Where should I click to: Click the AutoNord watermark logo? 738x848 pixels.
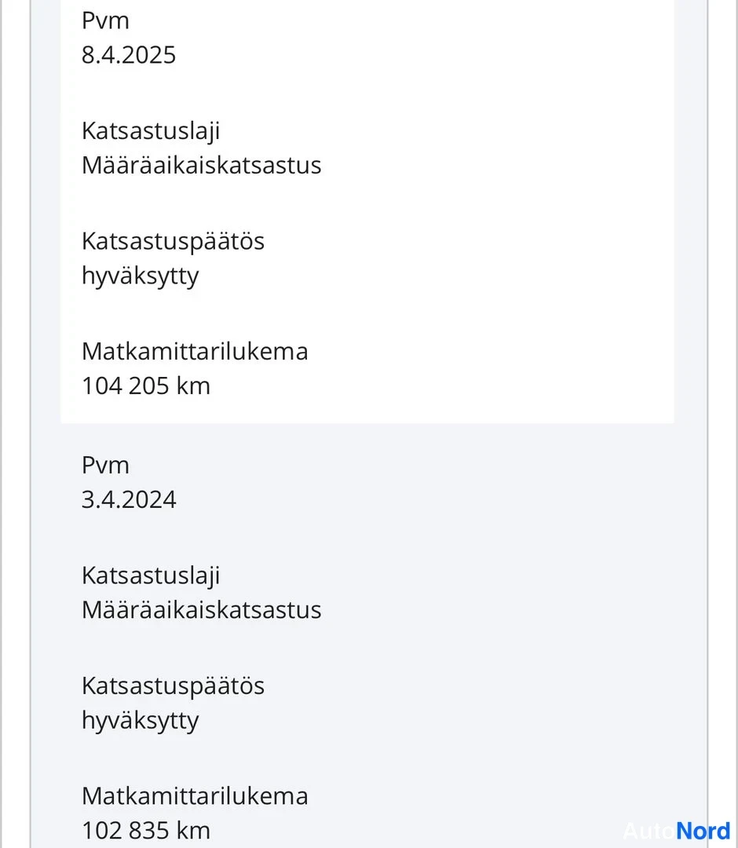pyautogui.click(x=677, y=830)
